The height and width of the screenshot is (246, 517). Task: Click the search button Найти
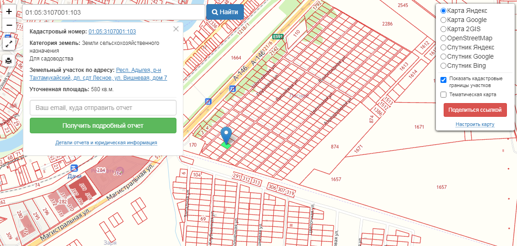tap(225, 12)
